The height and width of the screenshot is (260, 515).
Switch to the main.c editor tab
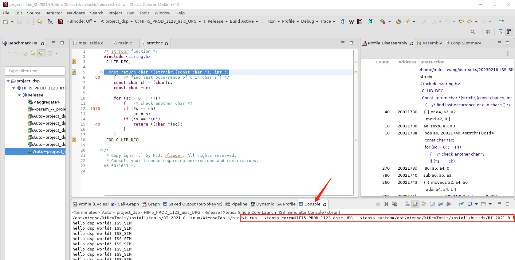pos(125,43)
